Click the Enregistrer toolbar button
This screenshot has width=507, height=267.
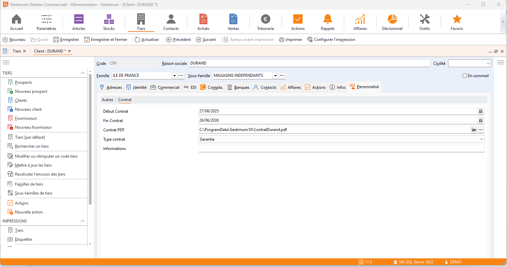pos(66,40)
